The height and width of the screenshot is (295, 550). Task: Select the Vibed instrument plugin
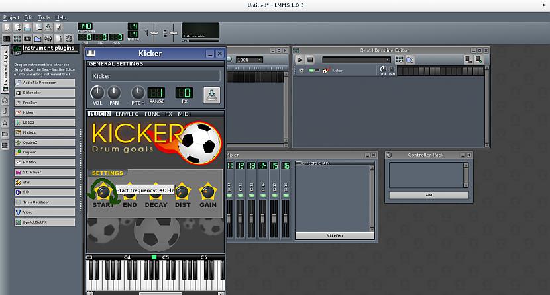click(44, 212)
